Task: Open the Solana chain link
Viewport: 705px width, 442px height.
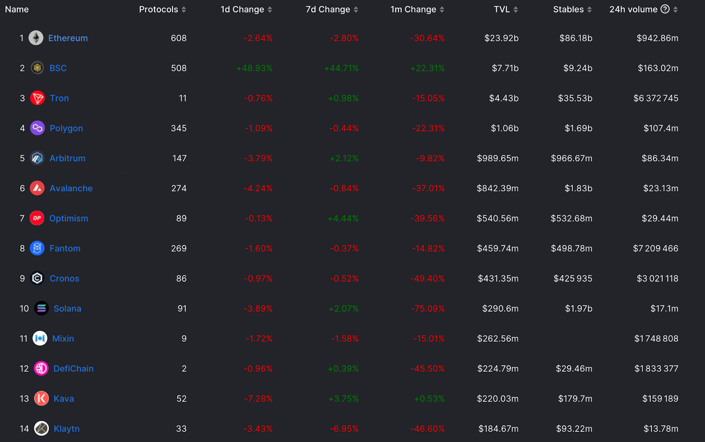Action: coord(67,308)
